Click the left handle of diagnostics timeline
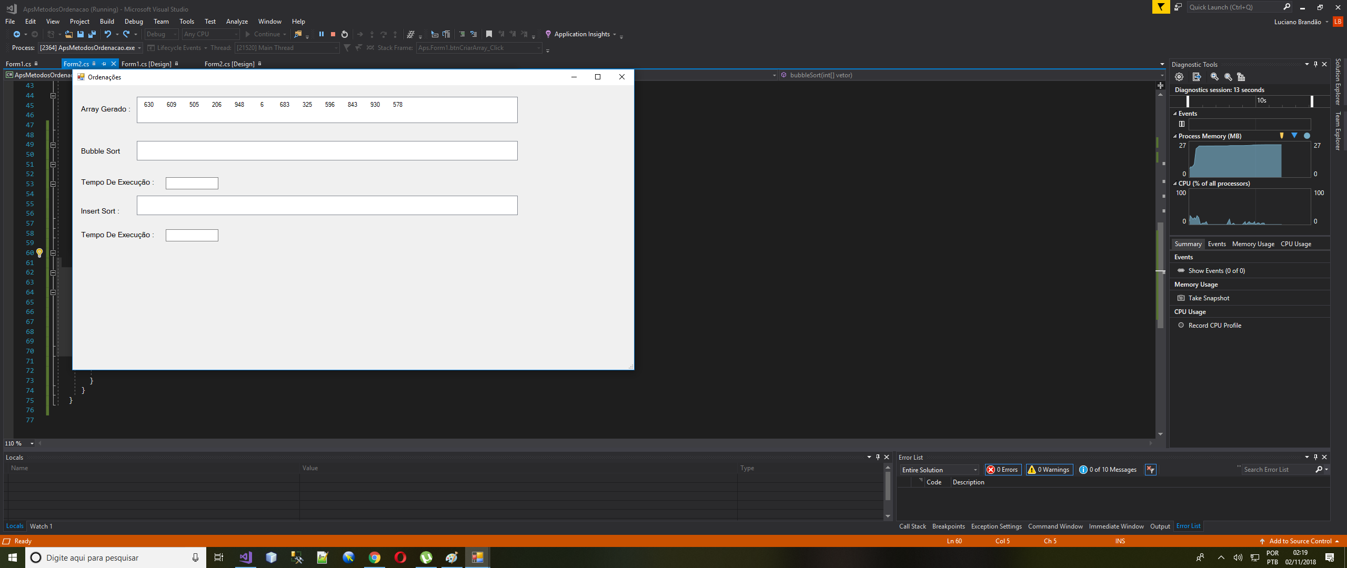Screen dimensions: 1347x568 point(1188,101)
